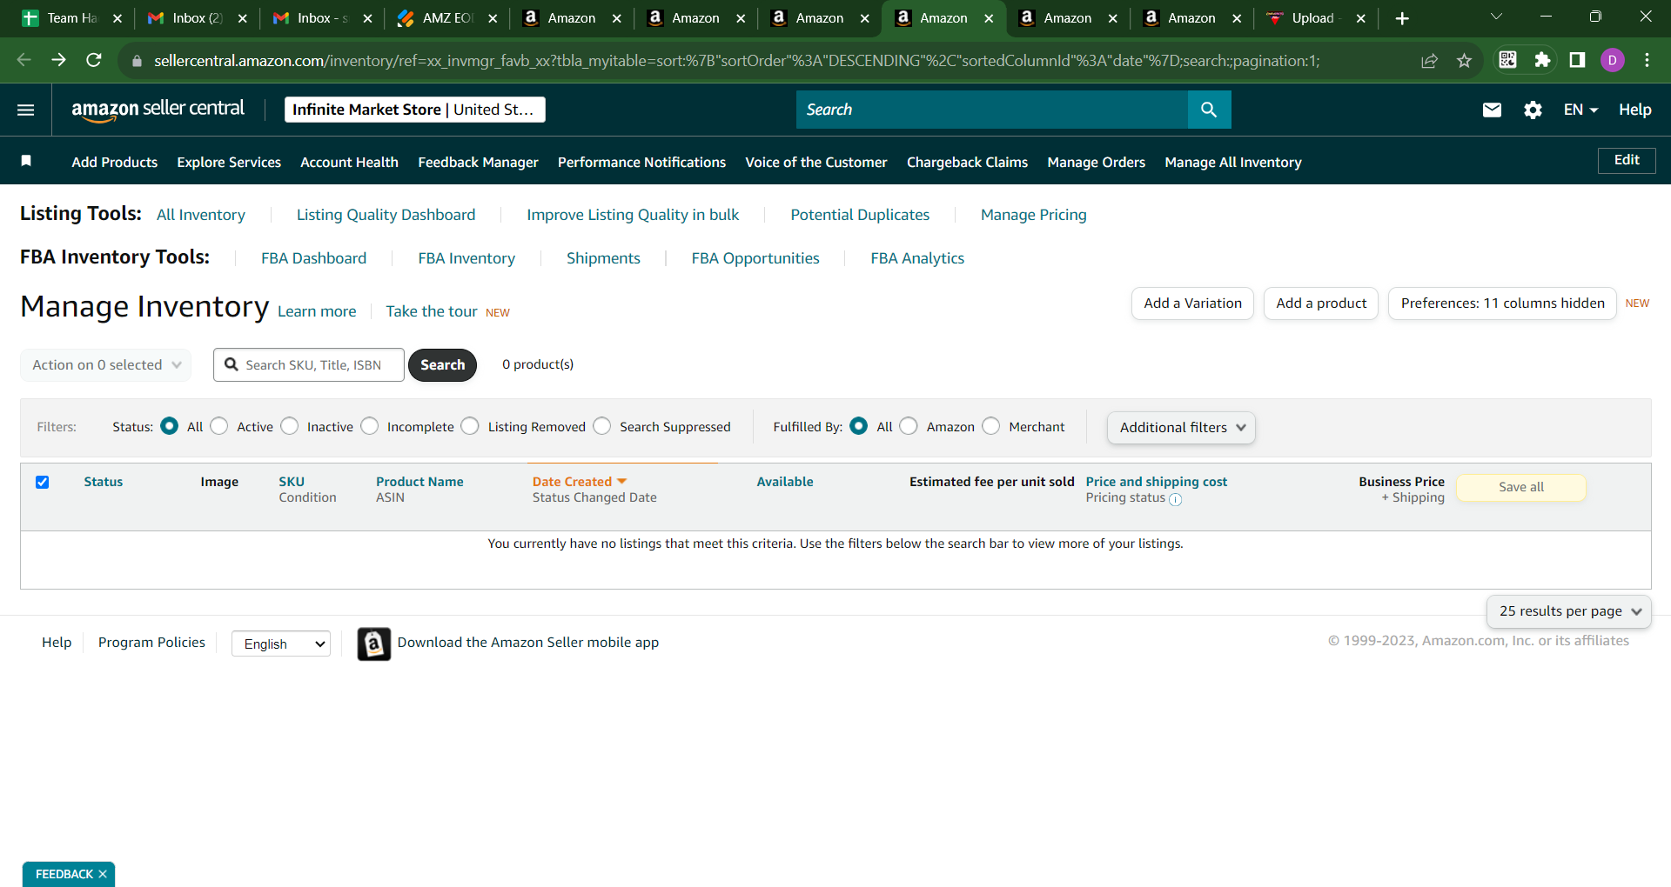Screen dimensions: 1671x887
Task: Select Status All radio button
Action: [170, 426]
